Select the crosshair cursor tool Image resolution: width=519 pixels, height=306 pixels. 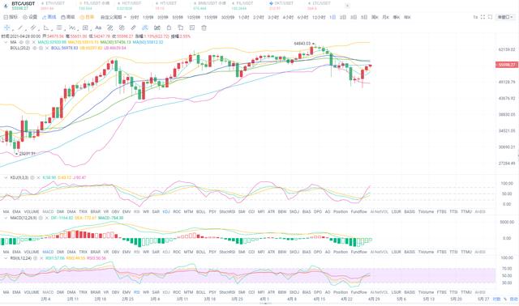click(6, 28)
